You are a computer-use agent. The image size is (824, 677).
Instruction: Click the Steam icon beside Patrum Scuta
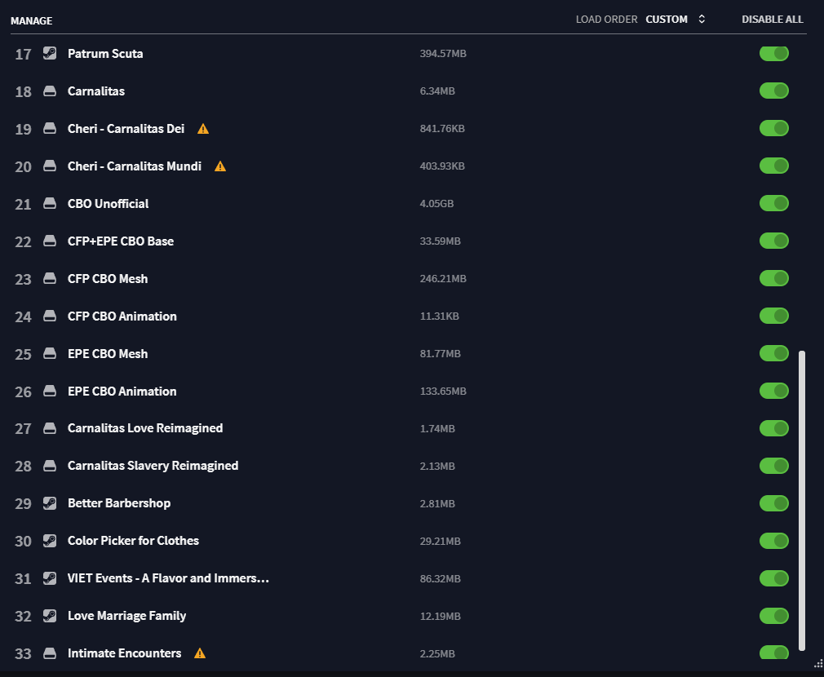50,53
